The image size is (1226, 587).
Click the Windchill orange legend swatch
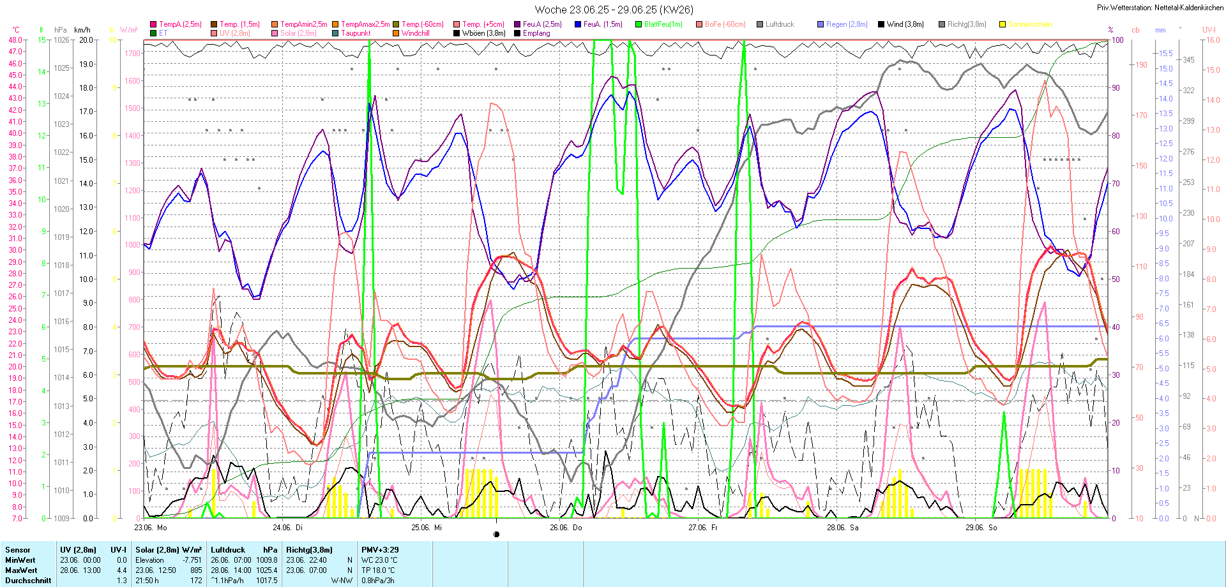[396, 33]
